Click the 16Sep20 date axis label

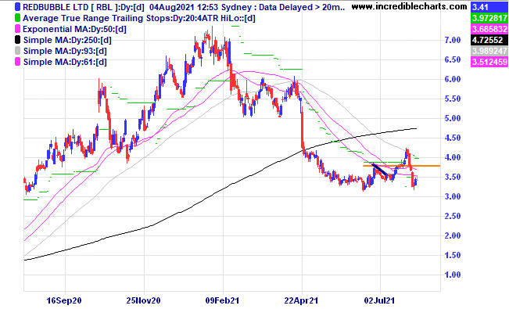64,300
